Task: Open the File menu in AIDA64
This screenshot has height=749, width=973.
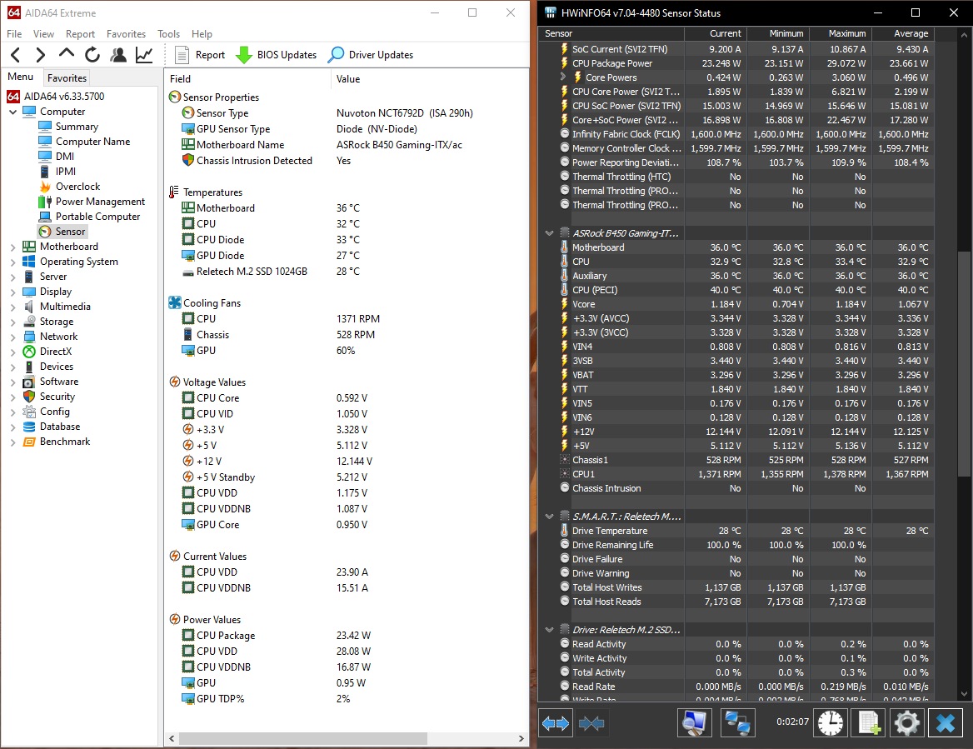Action: coord(14,34)
